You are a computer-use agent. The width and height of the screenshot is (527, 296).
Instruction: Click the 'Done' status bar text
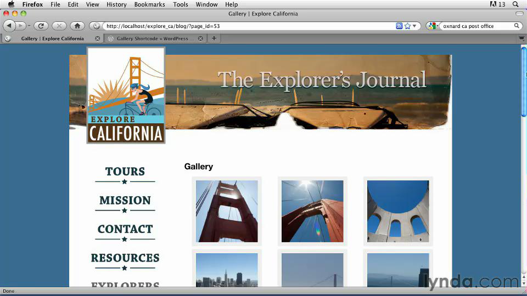point(9,291)
